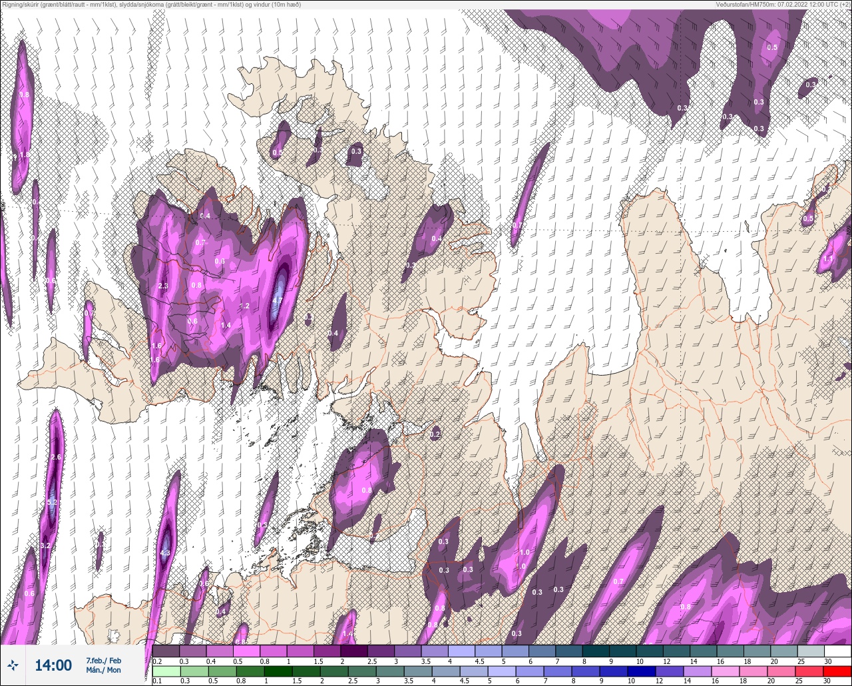Select upper legend light grey swatch labeled 25

tap(811, 651)
